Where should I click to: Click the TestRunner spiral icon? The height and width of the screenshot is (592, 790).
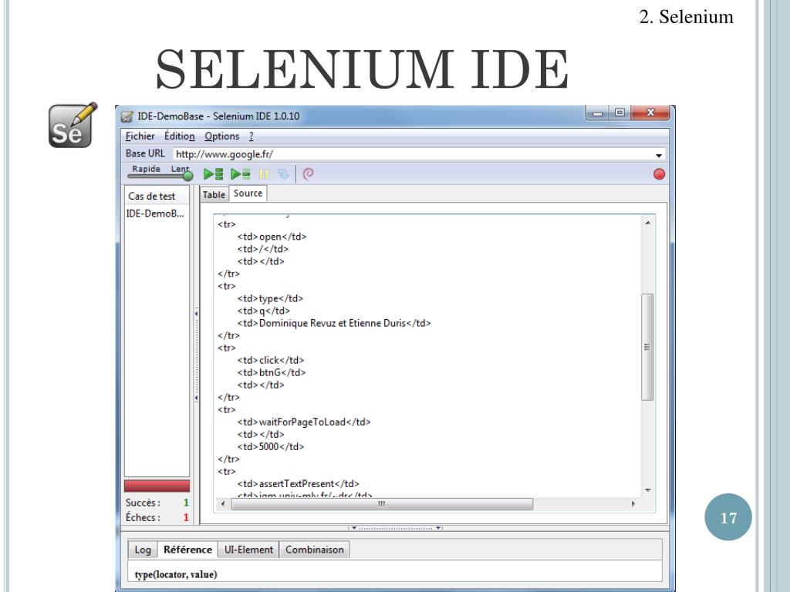point(309,174)
